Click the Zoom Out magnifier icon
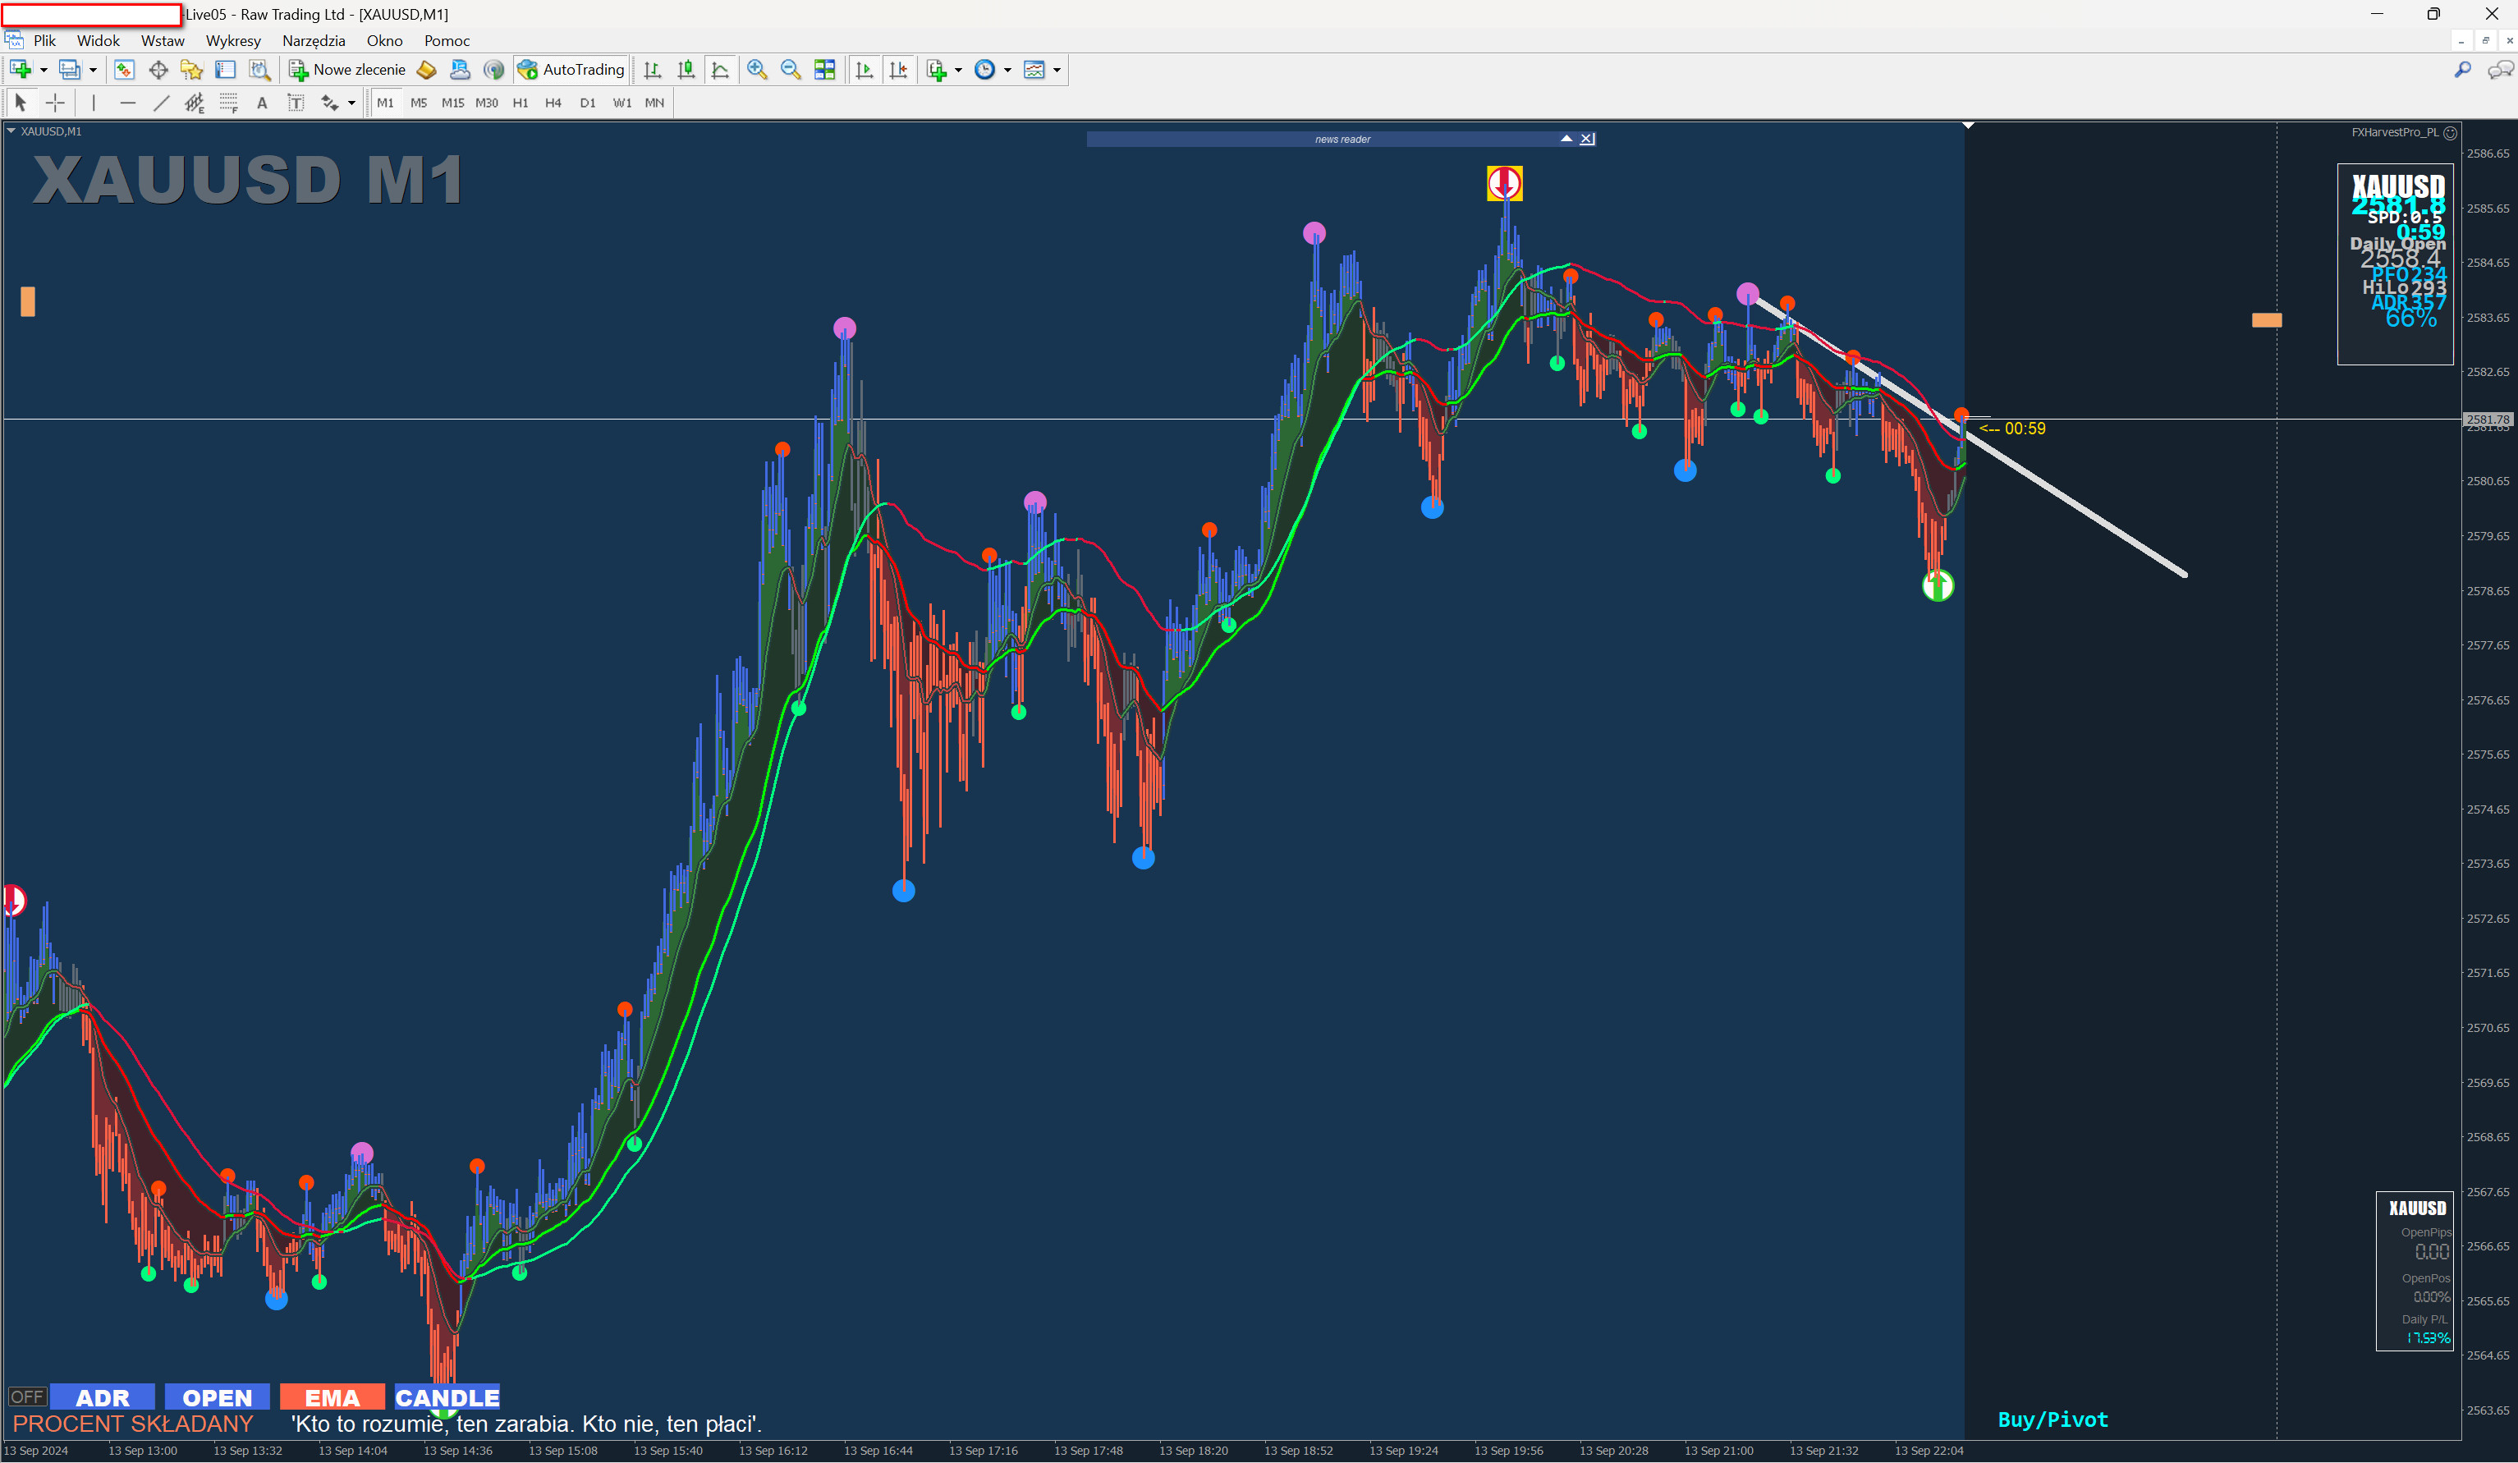2518x1463 pixels. point(791,70)
